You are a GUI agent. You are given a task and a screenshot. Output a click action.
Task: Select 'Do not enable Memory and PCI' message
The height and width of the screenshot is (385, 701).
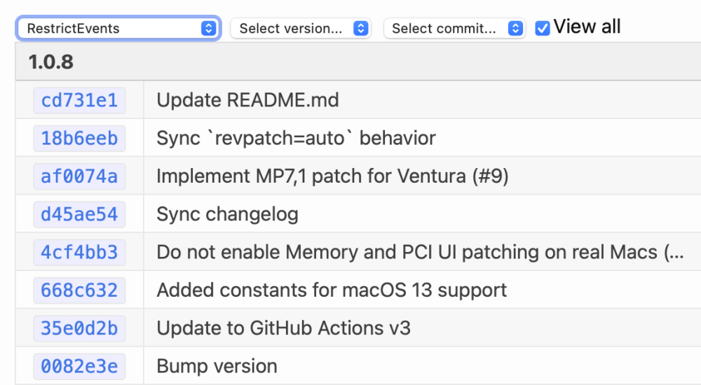click(420, 252)
